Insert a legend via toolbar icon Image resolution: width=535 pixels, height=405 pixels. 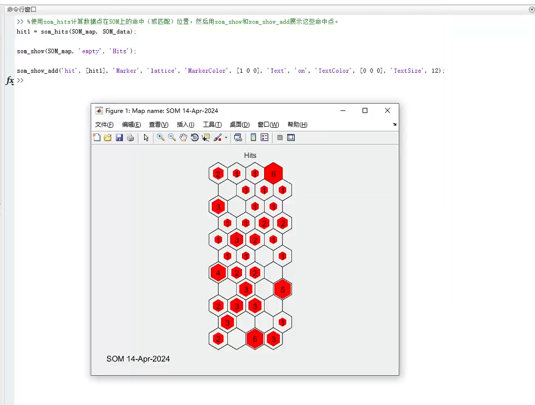265,138
